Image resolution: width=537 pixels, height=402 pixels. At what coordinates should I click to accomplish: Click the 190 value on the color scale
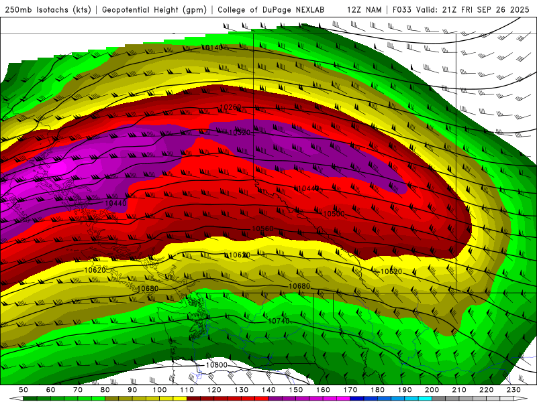point(405,390)
